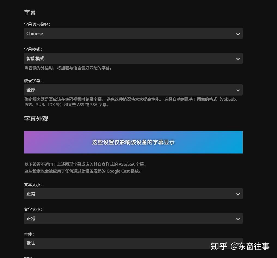The image size is (277, 258).
Task: Click the partially visible chevron near 默认
Action: click(238, 243)
